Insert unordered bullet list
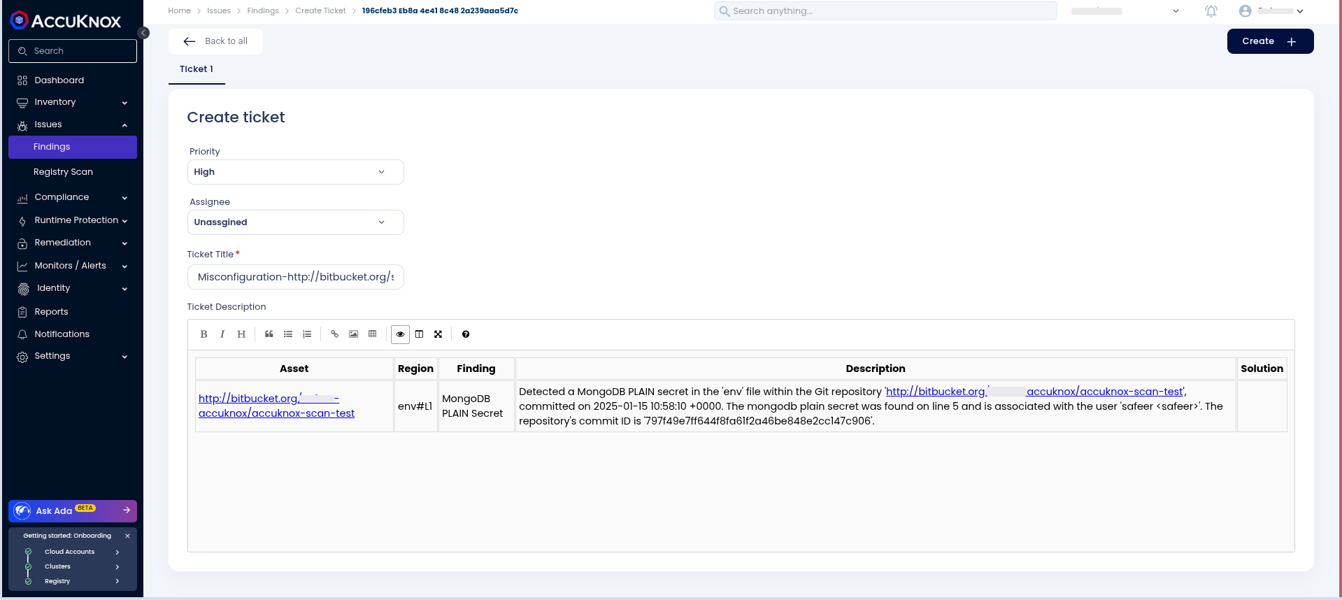 point(288,334)
